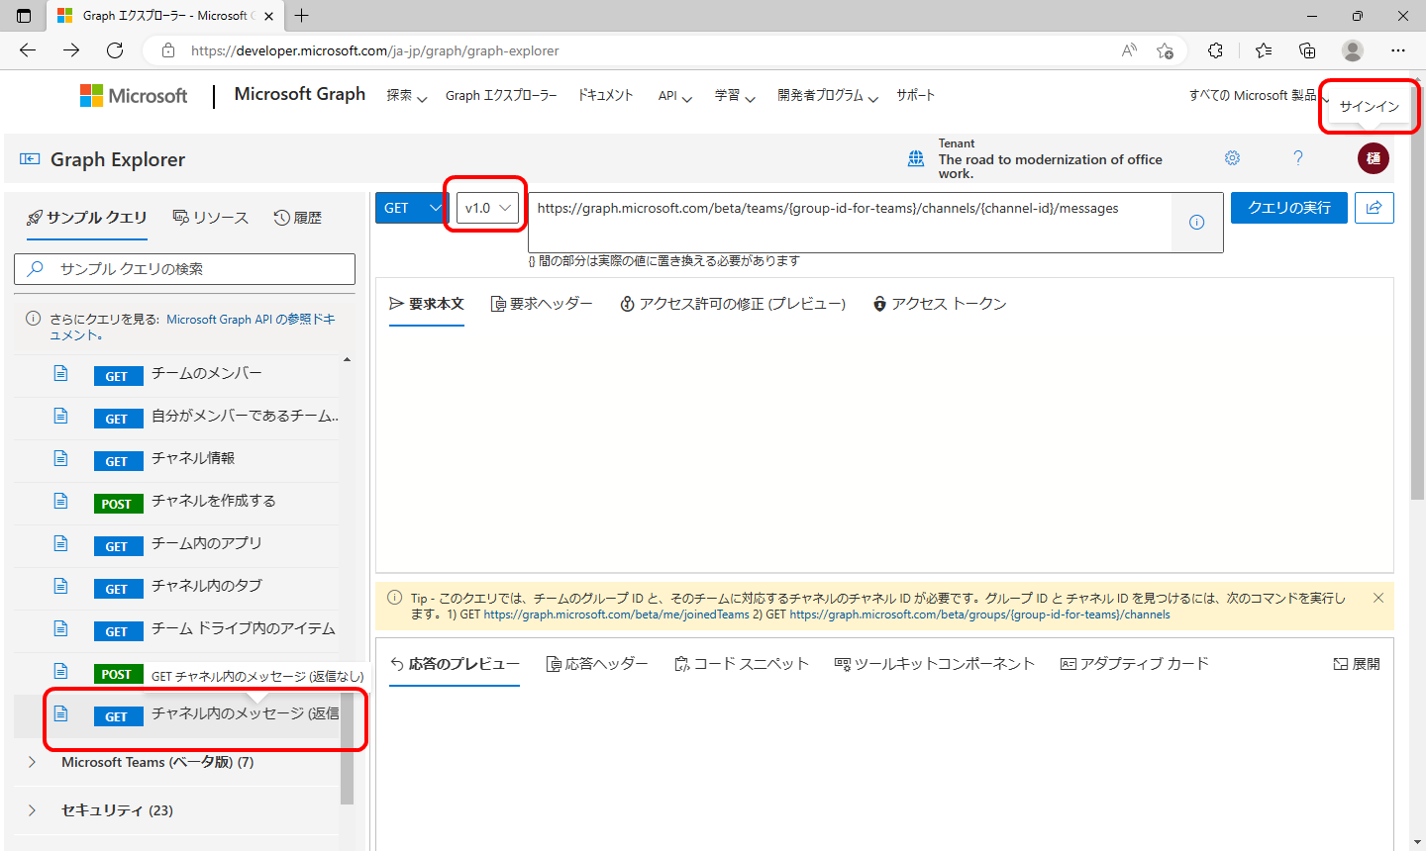1426x851 pixels.
Task: Click the user profile avatar
Action: click(1374, 158)
